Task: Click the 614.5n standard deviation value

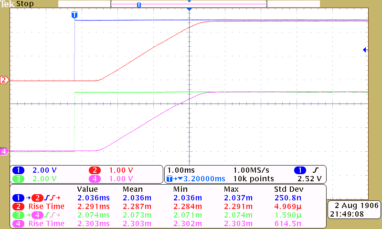Action: 288,224
